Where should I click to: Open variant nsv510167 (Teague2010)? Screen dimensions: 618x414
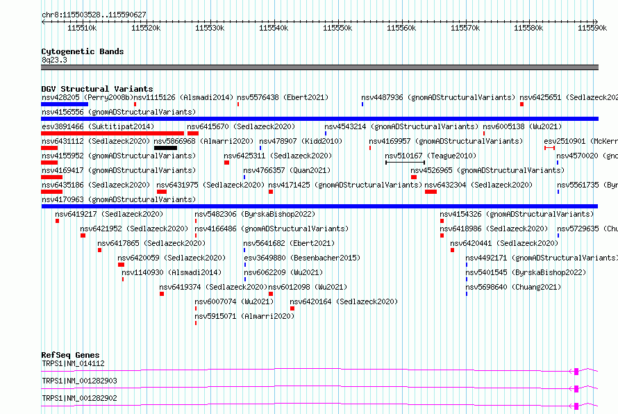(x=431, y=156)
